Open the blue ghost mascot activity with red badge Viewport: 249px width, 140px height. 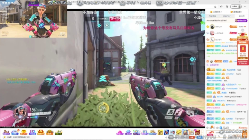pos(15,132)
